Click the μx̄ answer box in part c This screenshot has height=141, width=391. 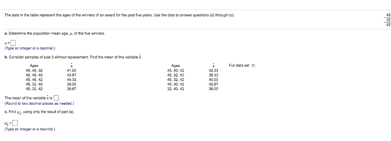(x=15, y=123)
